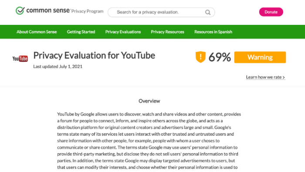The height and width of the screenshot is (172, 305).
Task: Open Resources in Spanish menu item
Action: pos(213,32)
